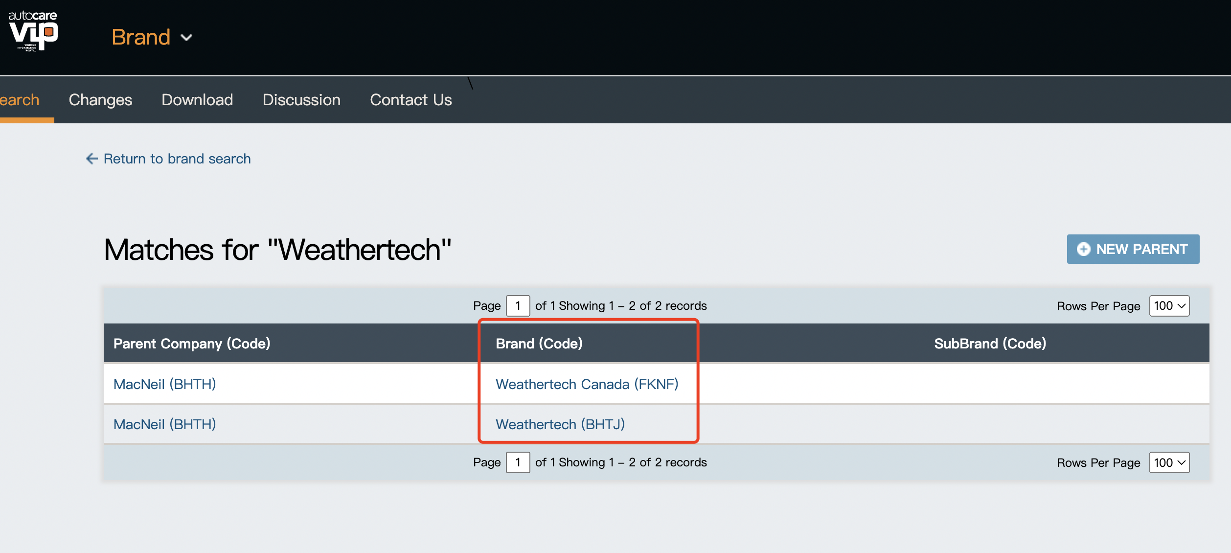Open the Contact Us tab
1231x553 pixels.
[411, 100]
